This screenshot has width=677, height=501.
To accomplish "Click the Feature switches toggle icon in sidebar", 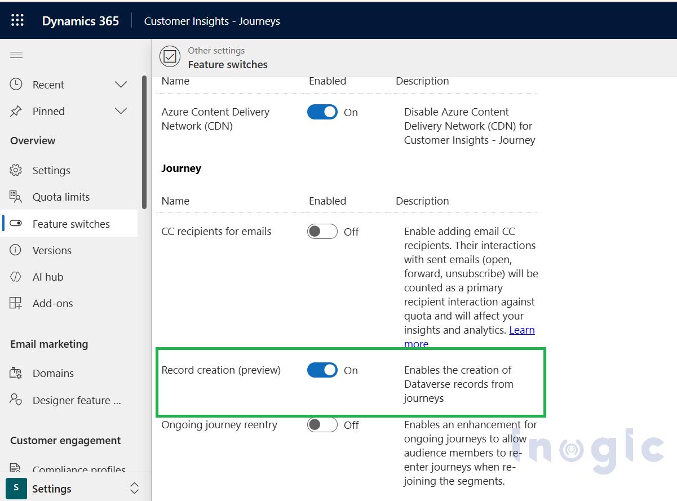I will (16, 224).
